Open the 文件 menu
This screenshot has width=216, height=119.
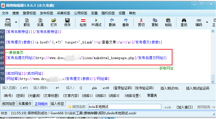click(x=5, y=13)
